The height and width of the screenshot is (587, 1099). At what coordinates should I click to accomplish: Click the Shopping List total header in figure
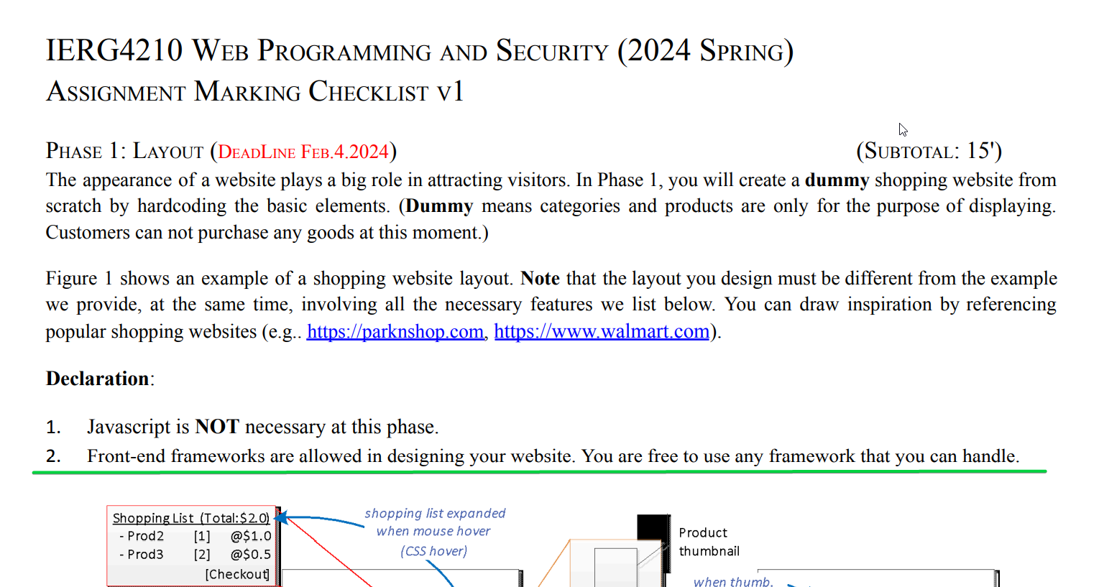click(190, 518)
